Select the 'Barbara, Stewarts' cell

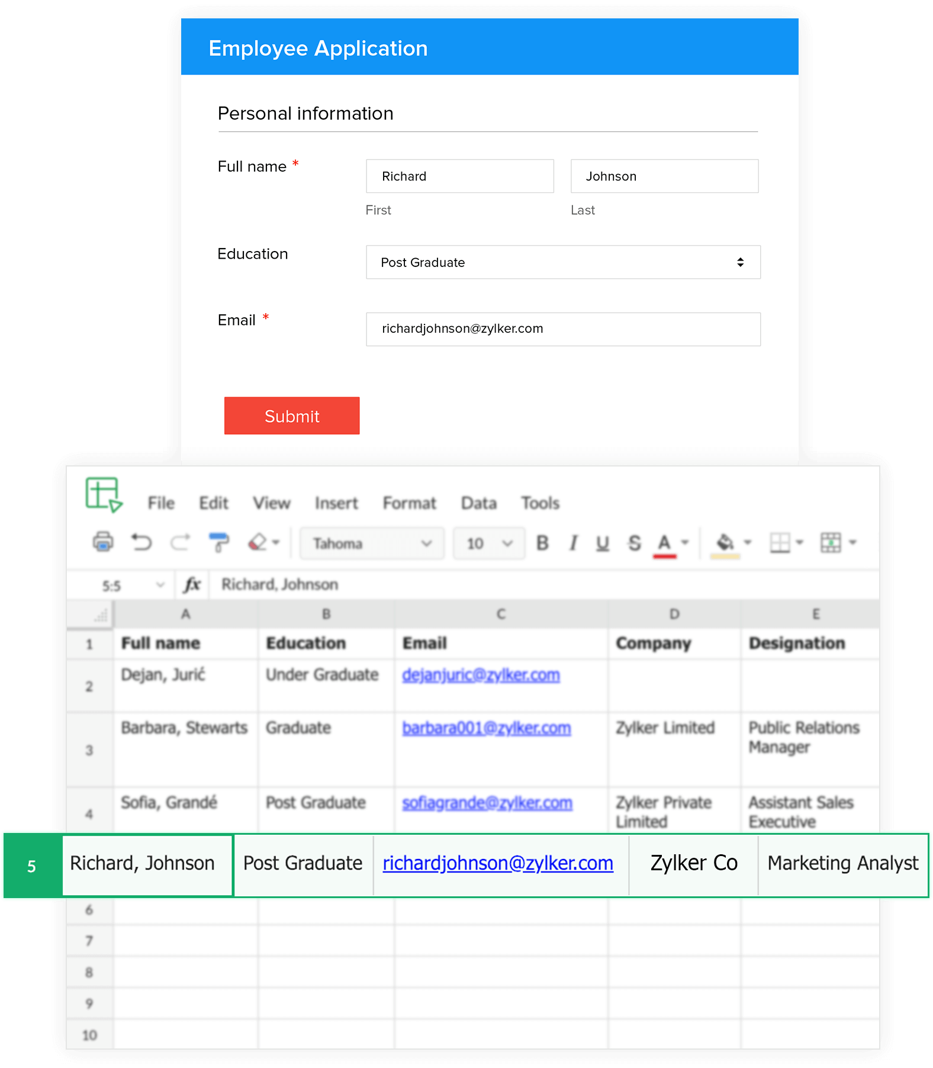click(186, 749)
